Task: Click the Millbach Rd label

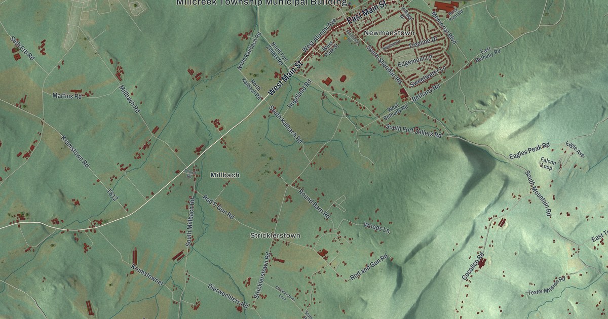Action: [129, 99]
